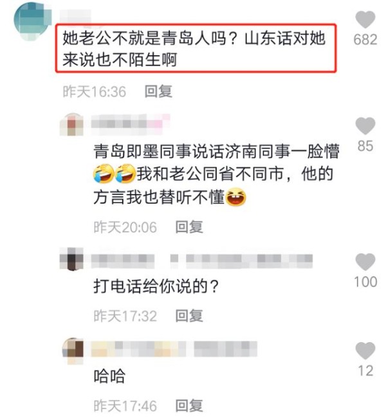The image size is (386, 418).
Task: Open avatar of the 青岛即墨 reply author
Action: [71, 125]
